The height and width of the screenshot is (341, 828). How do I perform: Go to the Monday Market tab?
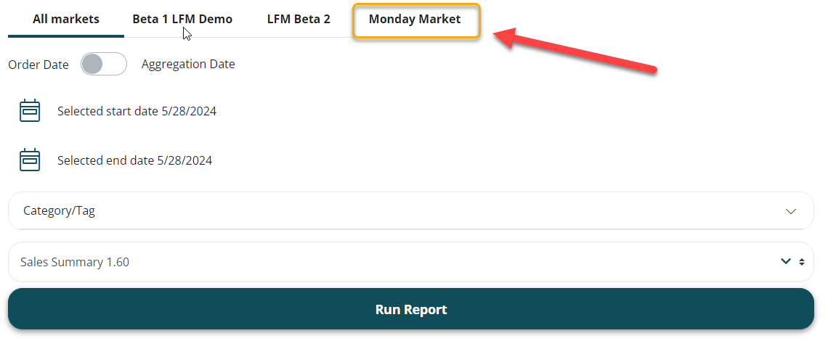tap(415, 20)
